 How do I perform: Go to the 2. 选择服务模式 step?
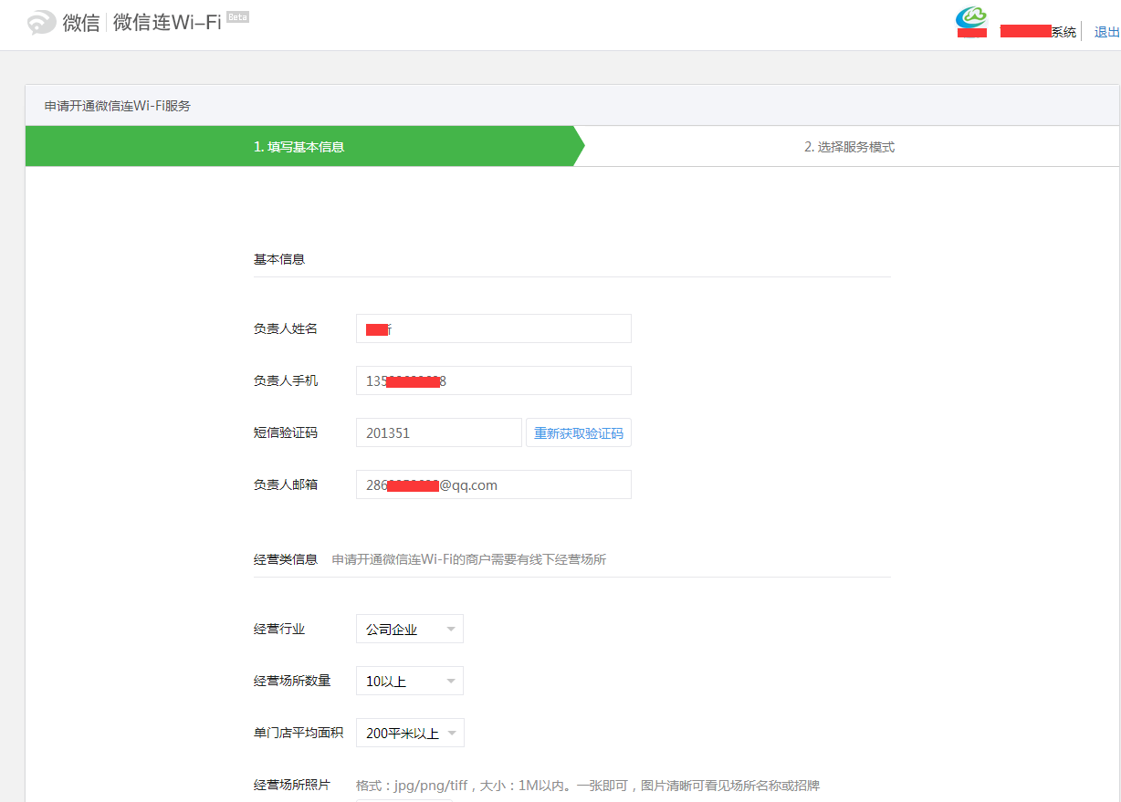click(849, 147)
